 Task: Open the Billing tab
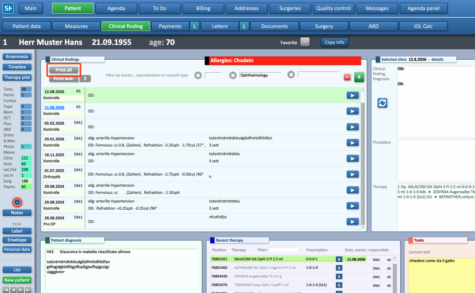203,8
